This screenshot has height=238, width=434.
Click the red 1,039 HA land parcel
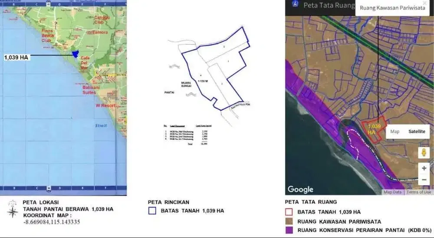[374, 129]
